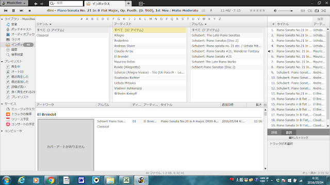Open オーディオブック in the sidebar
The height and width of the screenshot is (185, 330).
coord(23,34)
